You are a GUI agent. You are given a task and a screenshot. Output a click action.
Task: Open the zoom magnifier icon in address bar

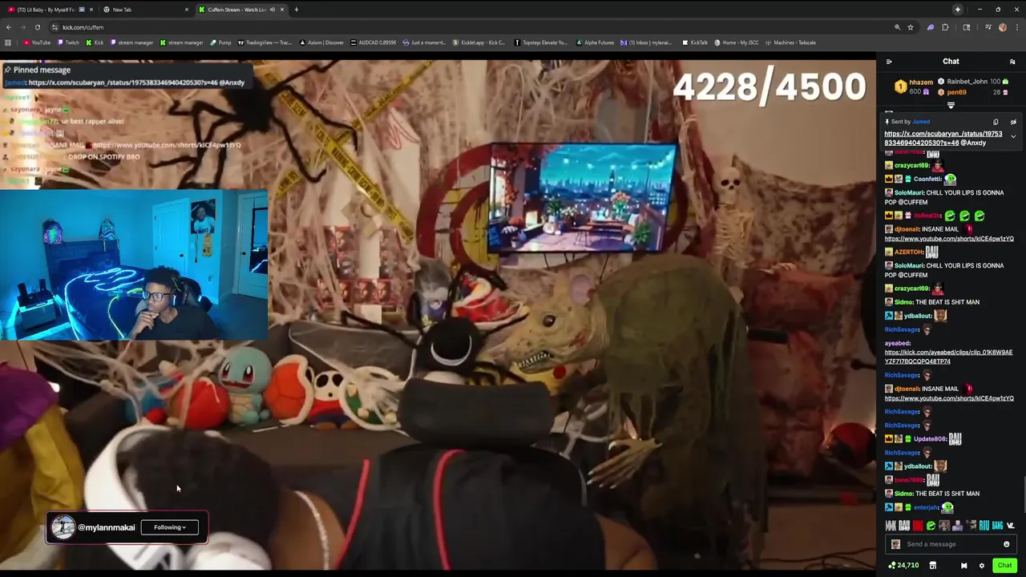[897, 27]
